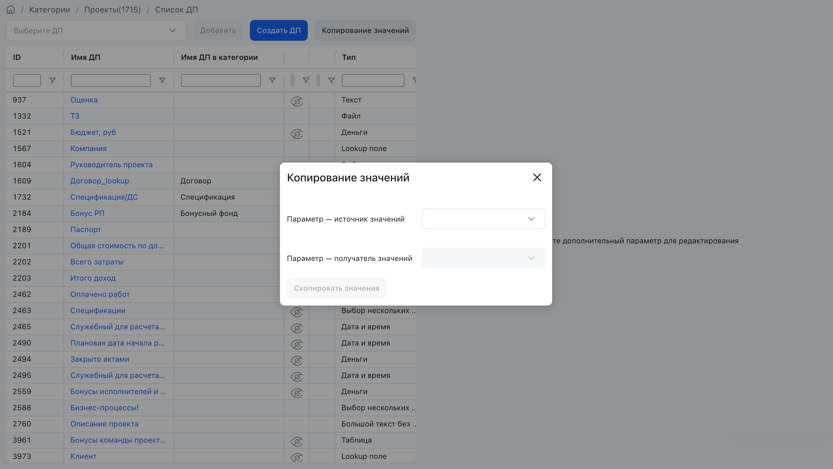833x469 pixels.
Task: Toggle hidden-eye icon in Плановая дата начала row
Action: (296, 344)
